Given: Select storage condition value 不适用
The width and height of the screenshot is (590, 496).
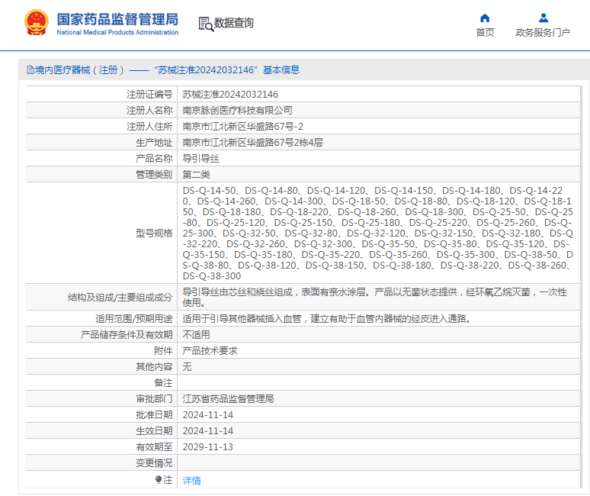Looking at the screenshot, I should [196, 335].
